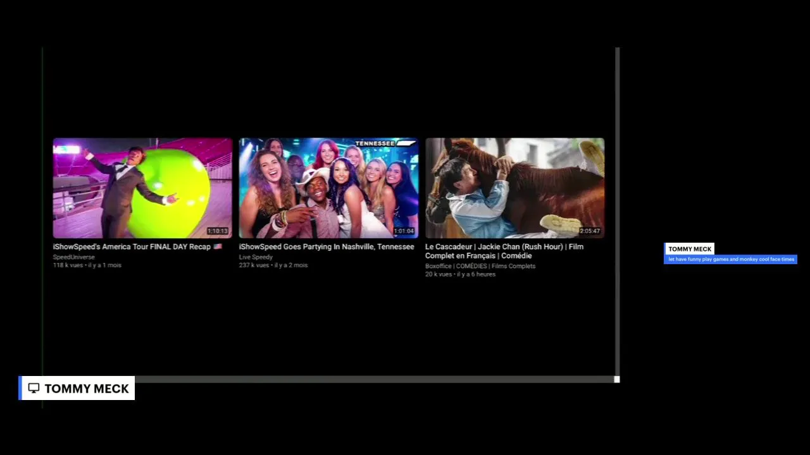The height and width of the screenshot is (455, 810).
Task: Open the SpeedUniverse channel link
Action: coord(74,257)
